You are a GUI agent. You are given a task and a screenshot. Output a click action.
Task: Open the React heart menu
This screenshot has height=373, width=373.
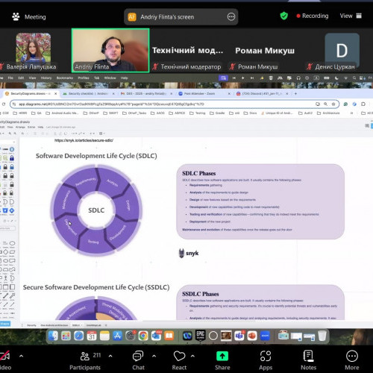tap(179, 360)
